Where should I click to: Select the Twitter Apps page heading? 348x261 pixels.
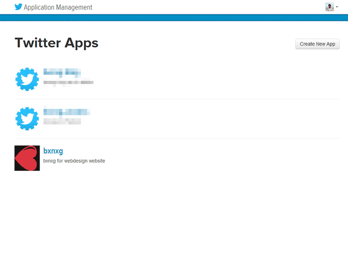tap(57, 43)
